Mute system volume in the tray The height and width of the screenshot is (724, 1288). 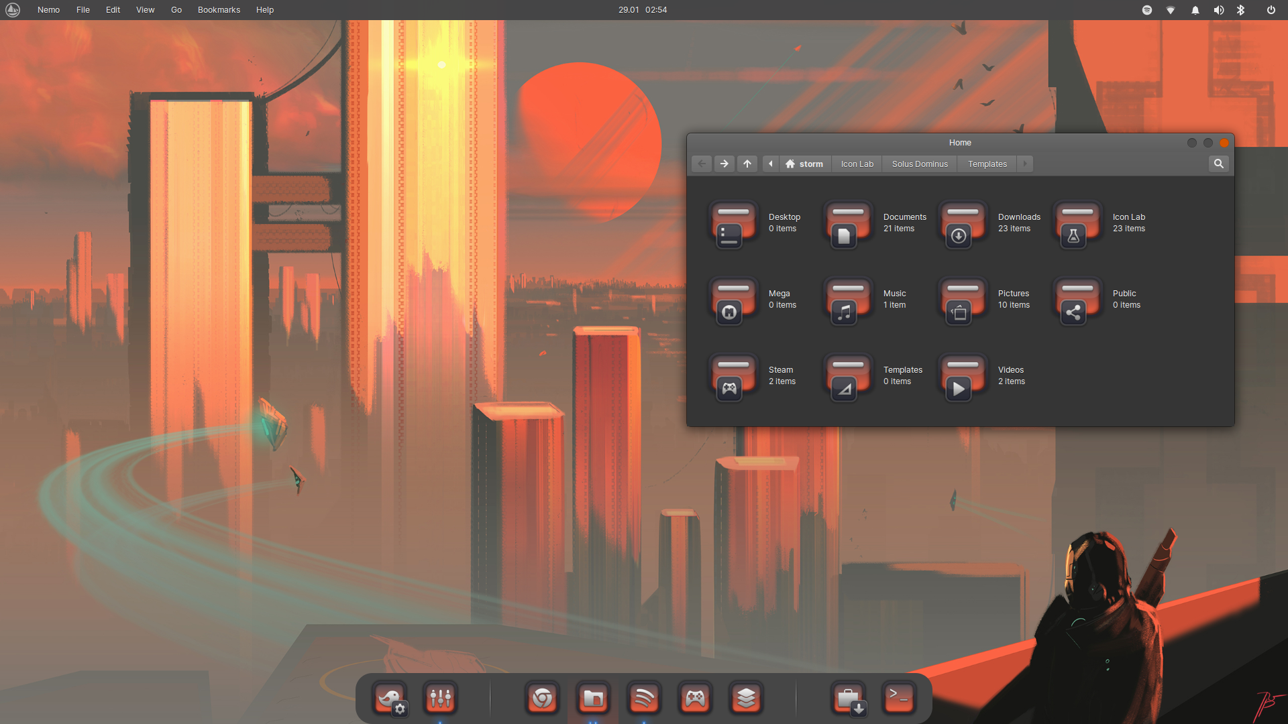coord(1219,9)
